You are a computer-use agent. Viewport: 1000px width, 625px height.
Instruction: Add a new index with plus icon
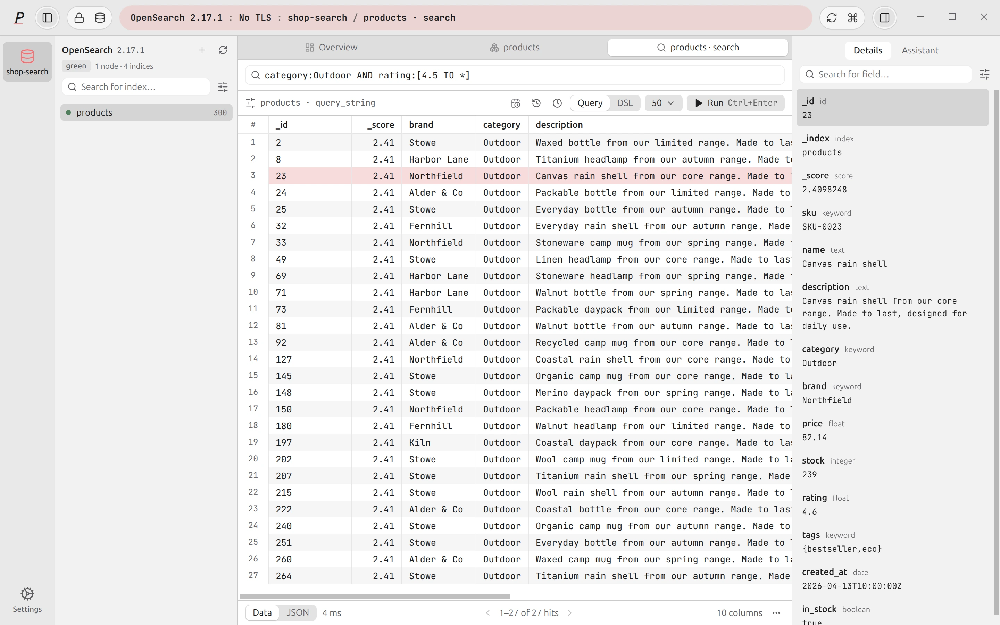[202, 50]
